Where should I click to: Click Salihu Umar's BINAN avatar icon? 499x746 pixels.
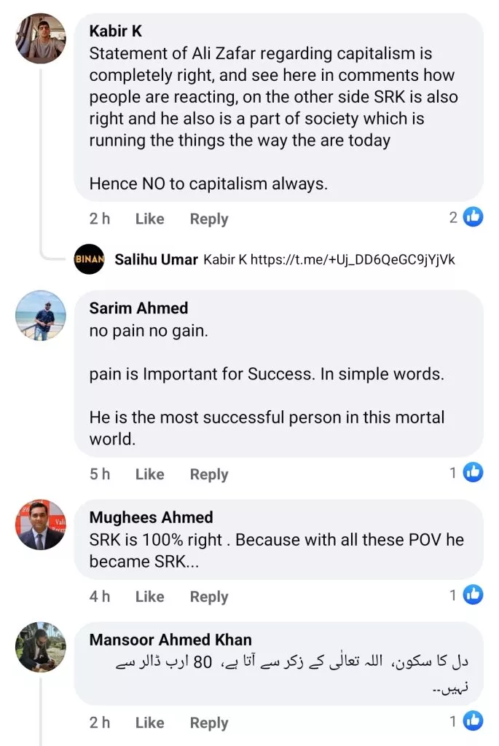click(90, 259)
